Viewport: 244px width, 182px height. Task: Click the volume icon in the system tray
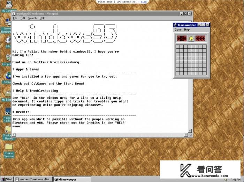(226, 180)
